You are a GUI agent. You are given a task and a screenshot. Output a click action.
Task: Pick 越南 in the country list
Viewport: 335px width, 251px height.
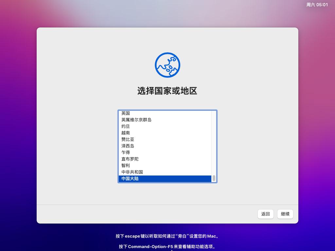coord(126,133)
